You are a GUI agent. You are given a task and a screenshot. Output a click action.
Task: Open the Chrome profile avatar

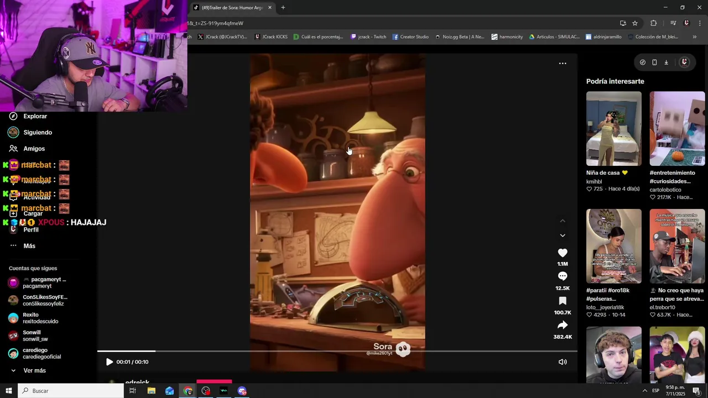(686, 23)
